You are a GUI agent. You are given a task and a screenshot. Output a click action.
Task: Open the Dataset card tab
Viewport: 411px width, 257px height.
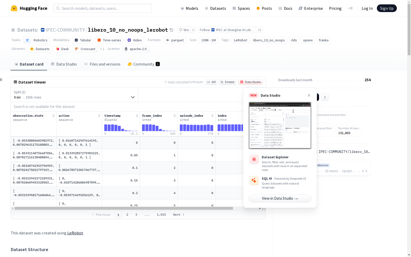(x=29, y=64)
